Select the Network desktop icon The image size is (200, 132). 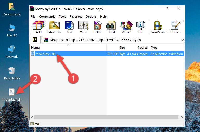click(x=12, y=52)
